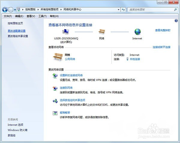Click the adapter icon beside 本地连接
The height and width of the screenshot is (143, 180).
click(127, 59)
